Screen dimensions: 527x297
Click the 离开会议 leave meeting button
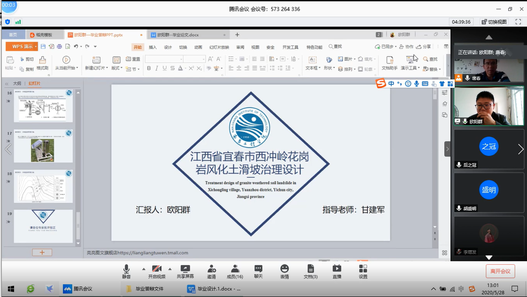500,271
